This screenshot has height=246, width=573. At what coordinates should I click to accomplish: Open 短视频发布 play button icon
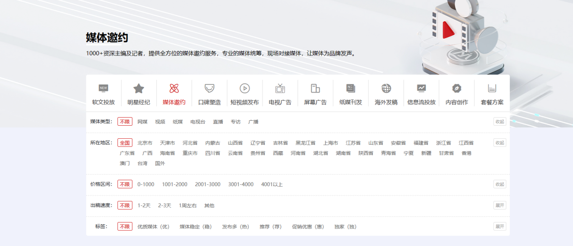tap(244, 88)
